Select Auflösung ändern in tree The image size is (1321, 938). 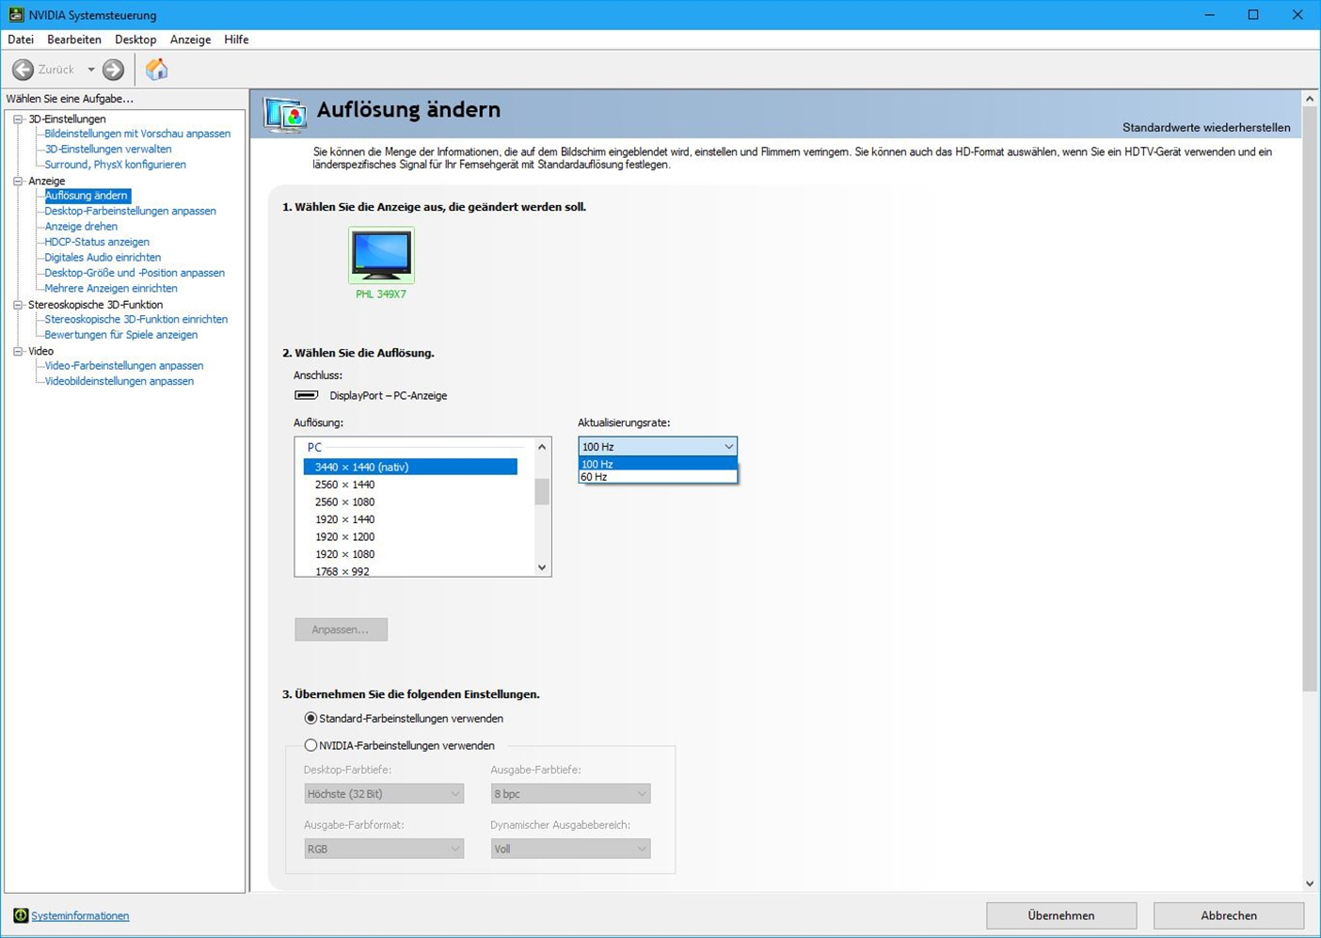click(87, 196)
